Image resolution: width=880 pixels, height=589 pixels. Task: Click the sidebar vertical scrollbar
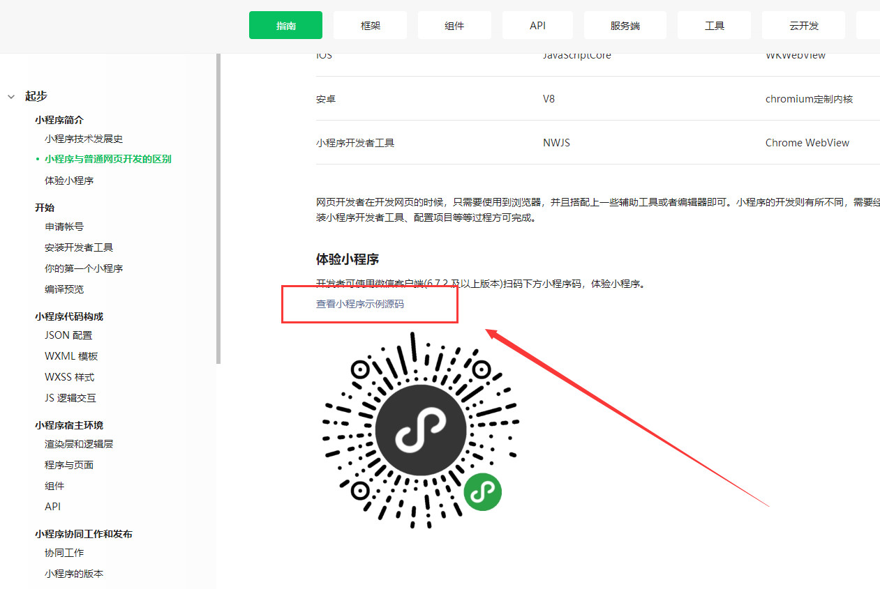point(218,209)
